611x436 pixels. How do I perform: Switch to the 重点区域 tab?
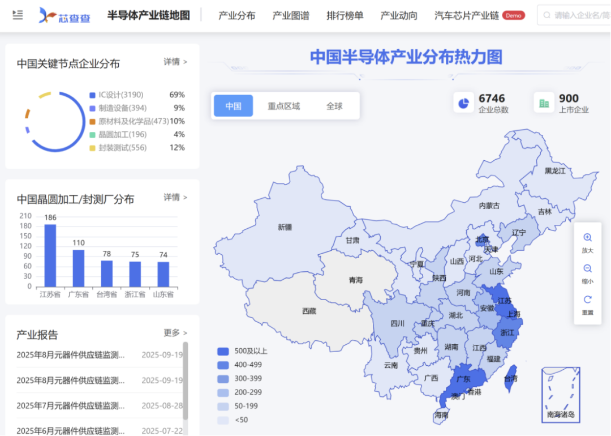click(x=283, y=106)
